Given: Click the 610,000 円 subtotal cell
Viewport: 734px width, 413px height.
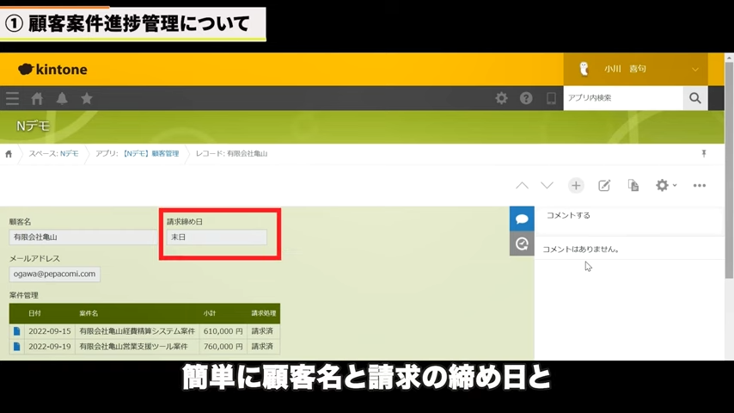Looking at the screenshot, I should pos(223,331).
